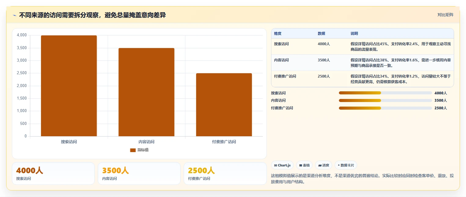
Task: Click the 表格 tag chip
Action: (x=304, y=165)
